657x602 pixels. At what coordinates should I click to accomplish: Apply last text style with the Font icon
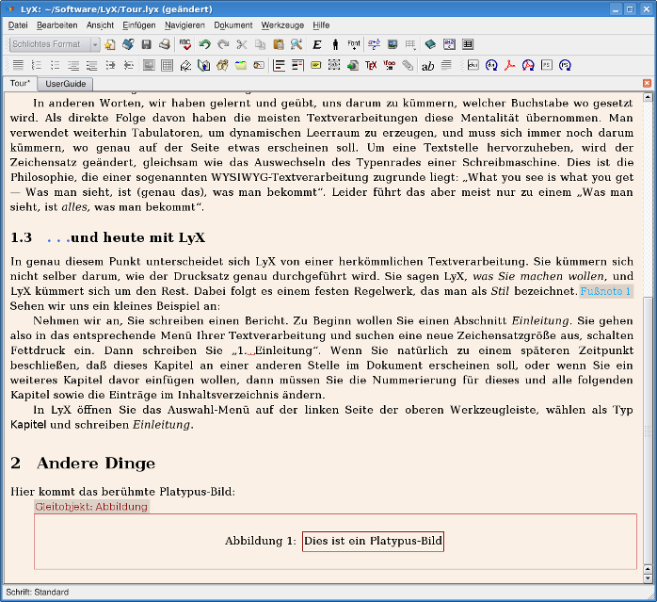354,44
